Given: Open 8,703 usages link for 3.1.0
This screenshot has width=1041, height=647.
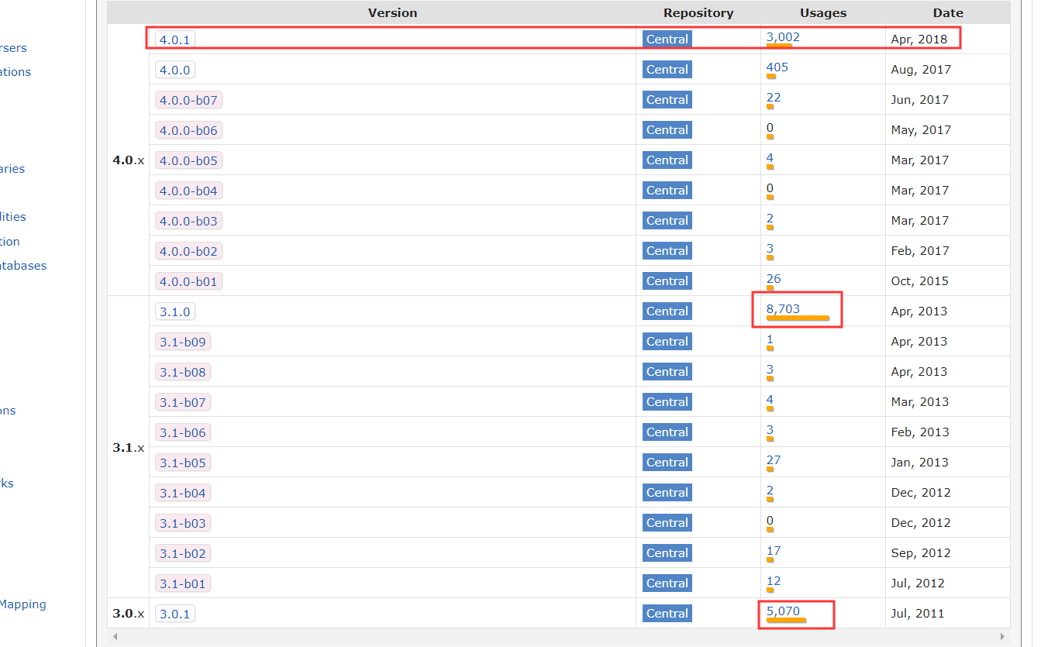Looking at the screenshot, I should click(783, 309).
